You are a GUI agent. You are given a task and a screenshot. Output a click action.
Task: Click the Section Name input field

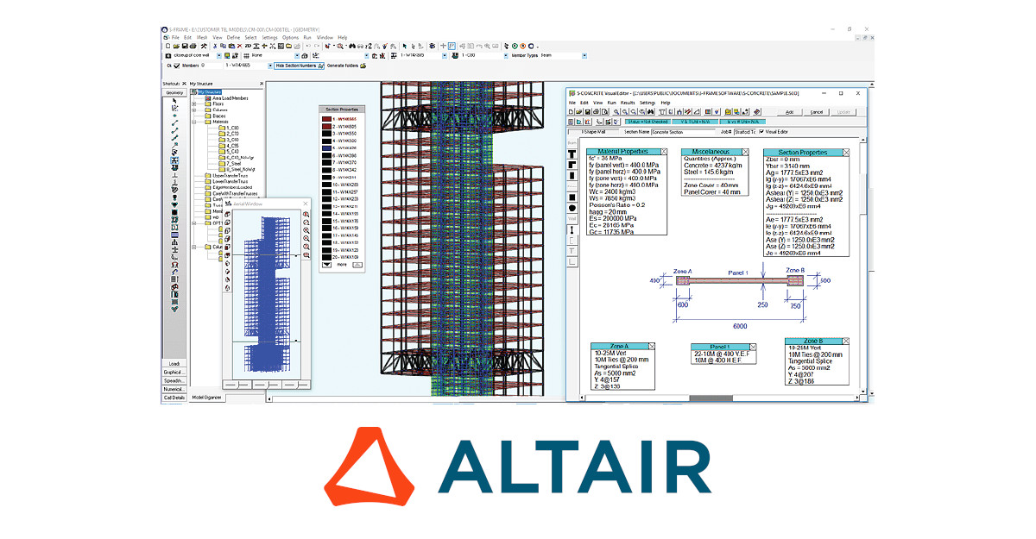coord(679,132)
